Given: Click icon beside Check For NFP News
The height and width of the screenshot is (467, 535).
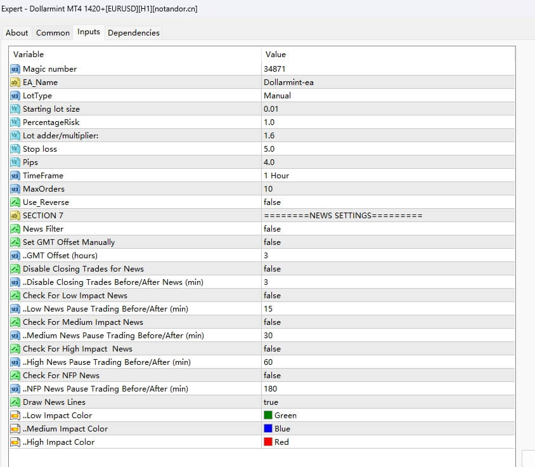Looking at the screenshot, I should [15, 376].
